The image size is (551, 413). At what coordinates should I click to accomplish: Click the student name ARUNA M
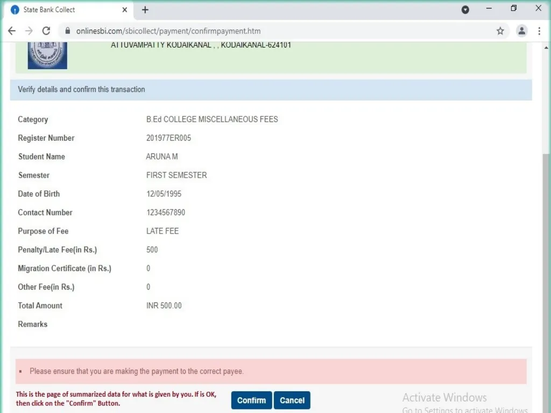click(162, 156)
